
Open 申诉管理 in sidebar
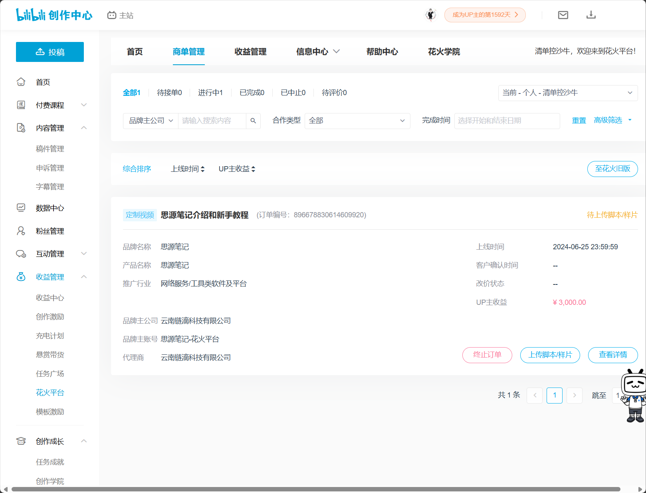point(50,168)
